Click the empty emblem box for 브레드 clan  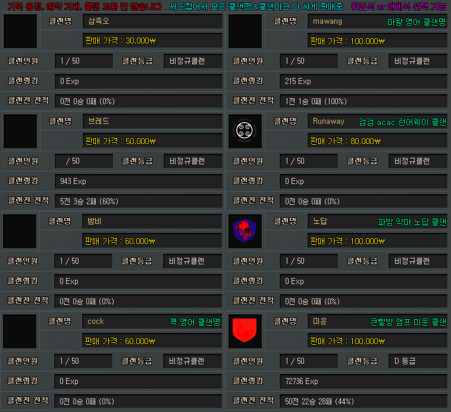(20, 131)
